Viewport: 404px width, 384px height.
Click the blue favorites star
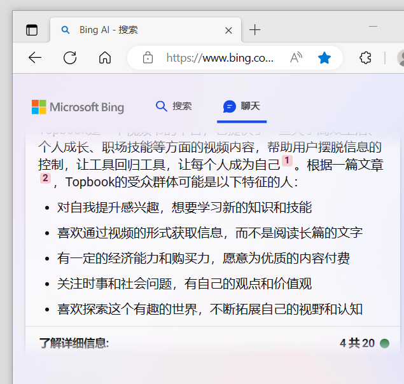pos(324,58)
